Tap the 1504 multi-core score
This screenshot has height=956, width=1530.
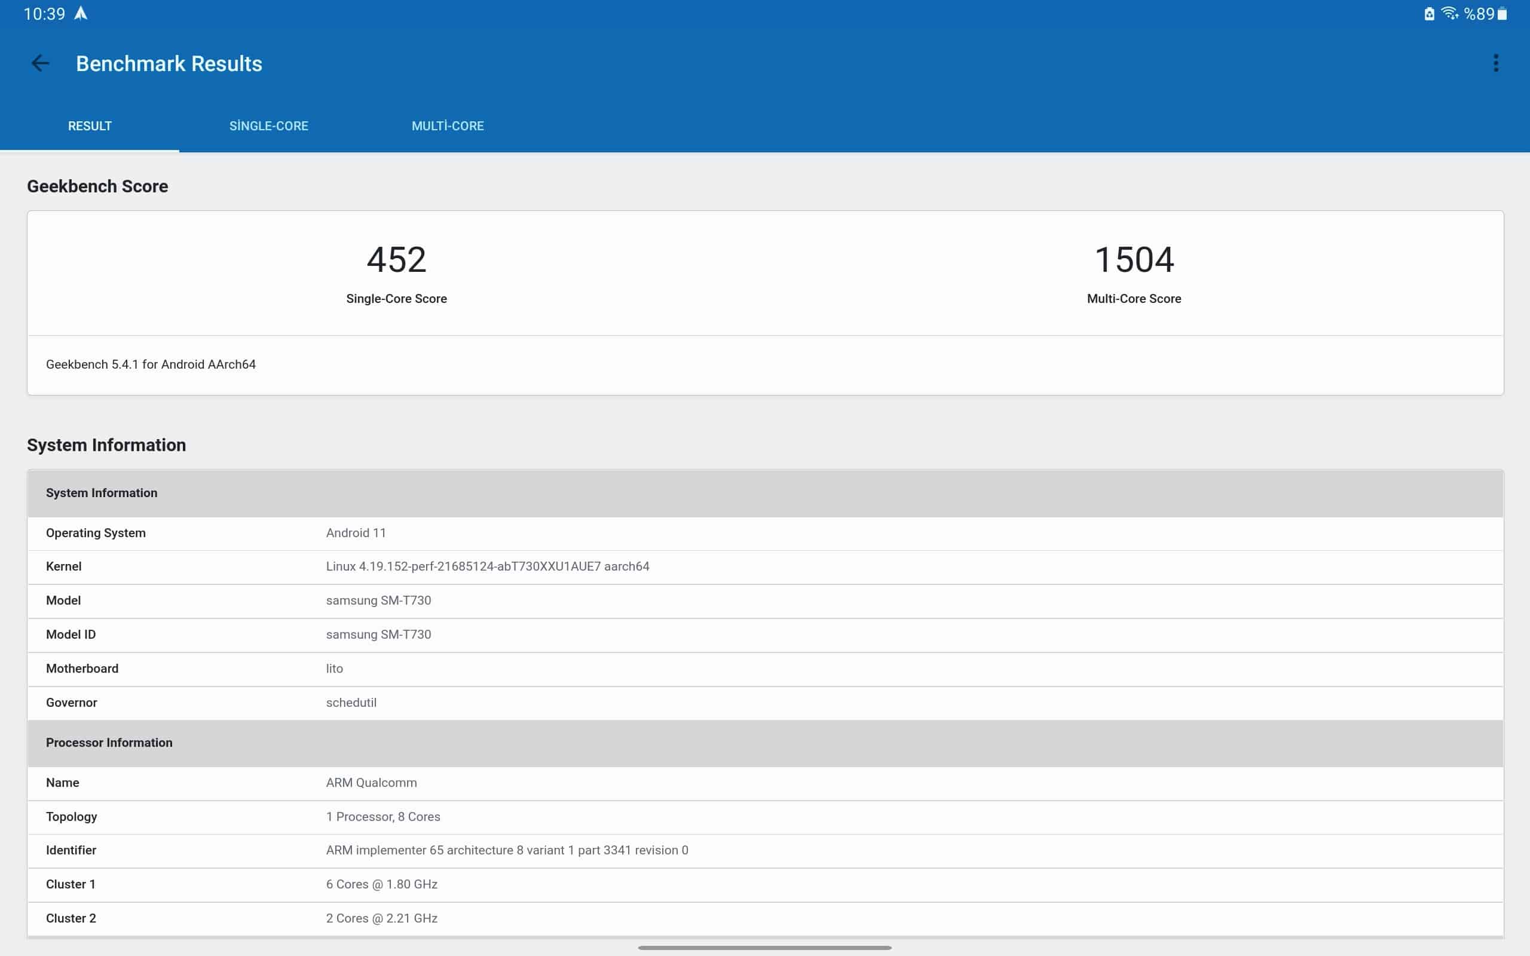1134,260
